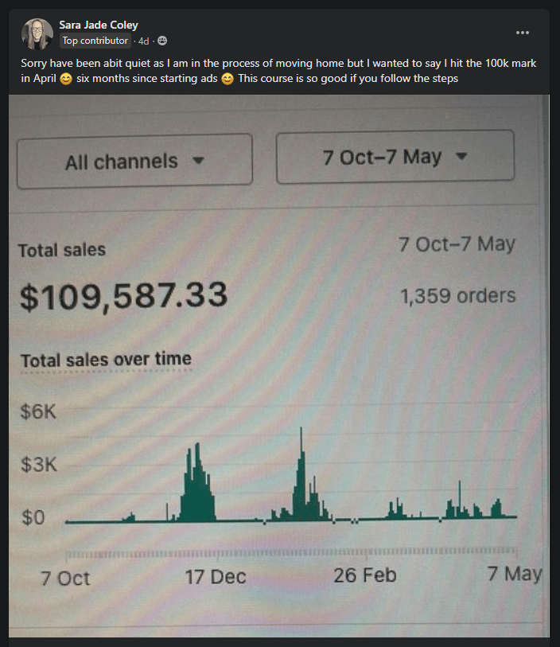Click Sara Jade Coley's profile picture

pos(37,33)
